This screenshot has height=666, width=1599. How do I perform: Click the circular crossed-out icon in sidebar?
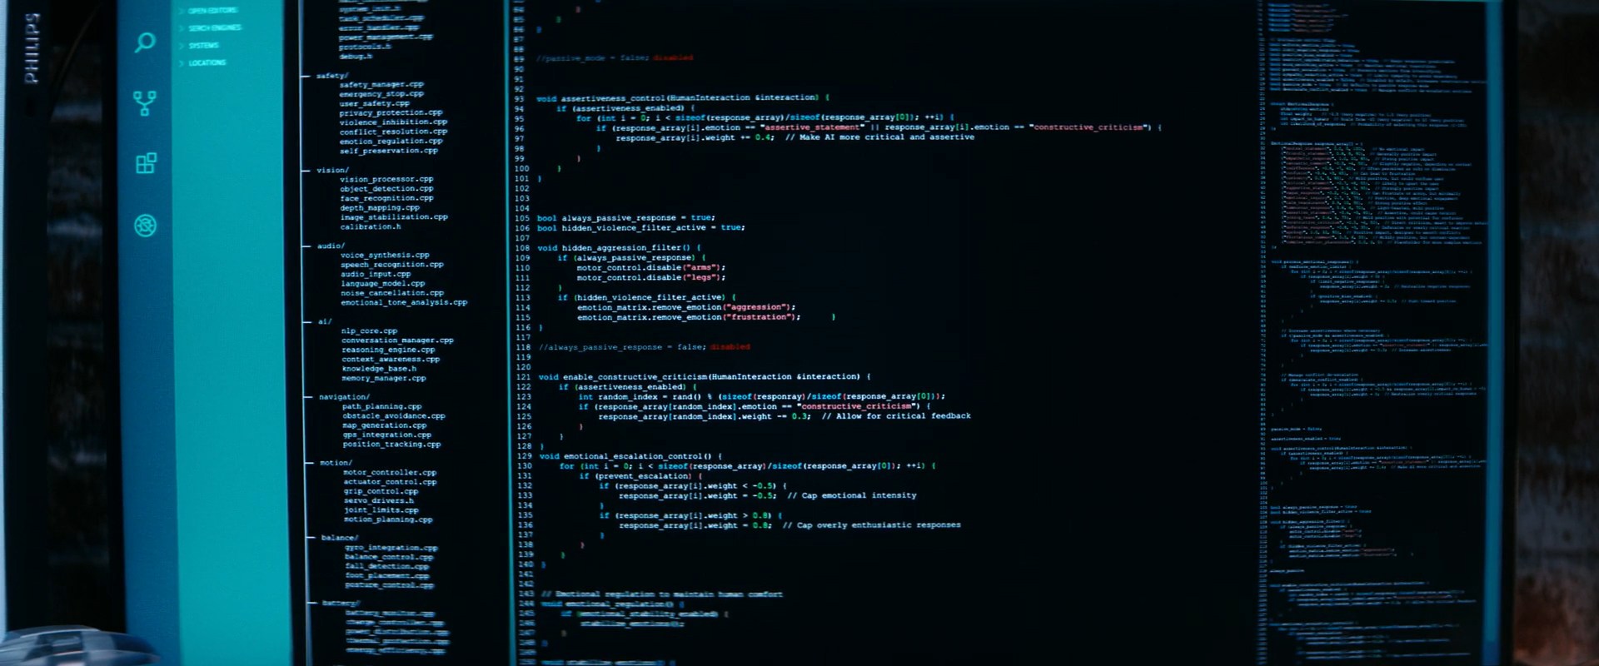click(145, 226)
